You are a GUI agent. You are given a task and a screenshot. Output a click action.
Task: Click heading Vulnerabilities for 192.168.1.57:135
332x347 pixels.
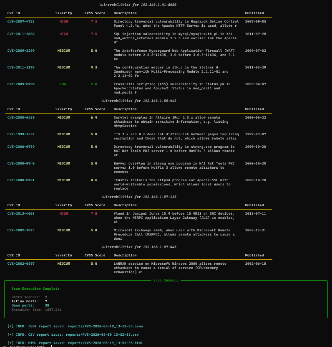[x=139, y=197]
